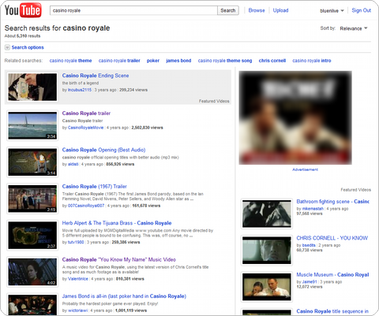Viewport: 379px width, 316px height.
Task: Select related search james bond
Action: 178,61
